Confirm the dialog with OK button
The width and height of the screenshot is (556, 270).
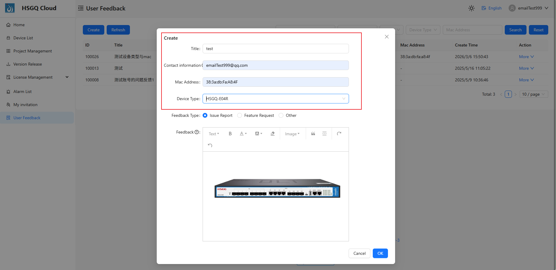380,253
